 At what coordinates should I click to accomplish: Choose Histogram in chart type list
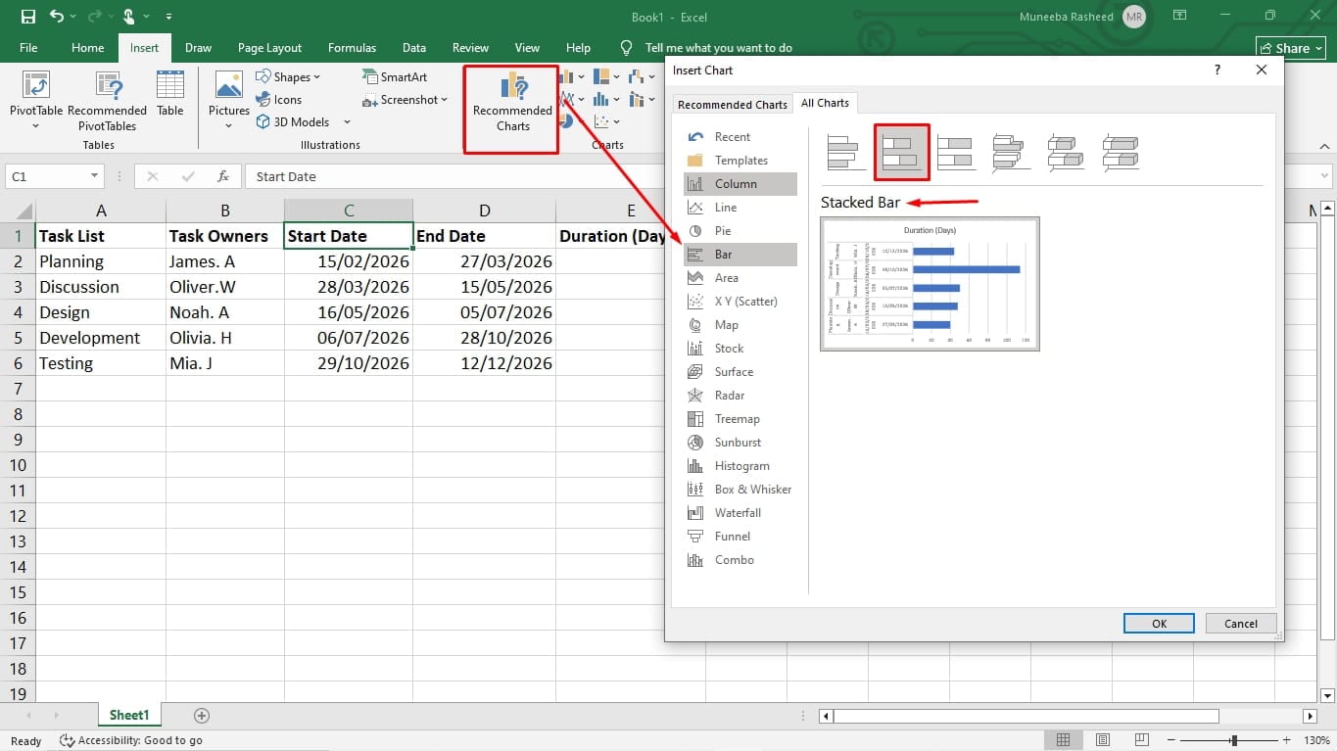click(x=740, y=466)
